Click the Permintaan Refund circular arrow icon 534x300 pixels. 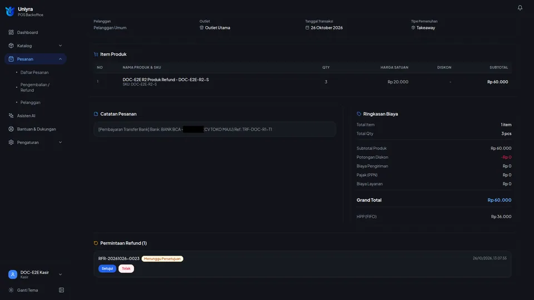pyautogui.click(x=96, y=243)
